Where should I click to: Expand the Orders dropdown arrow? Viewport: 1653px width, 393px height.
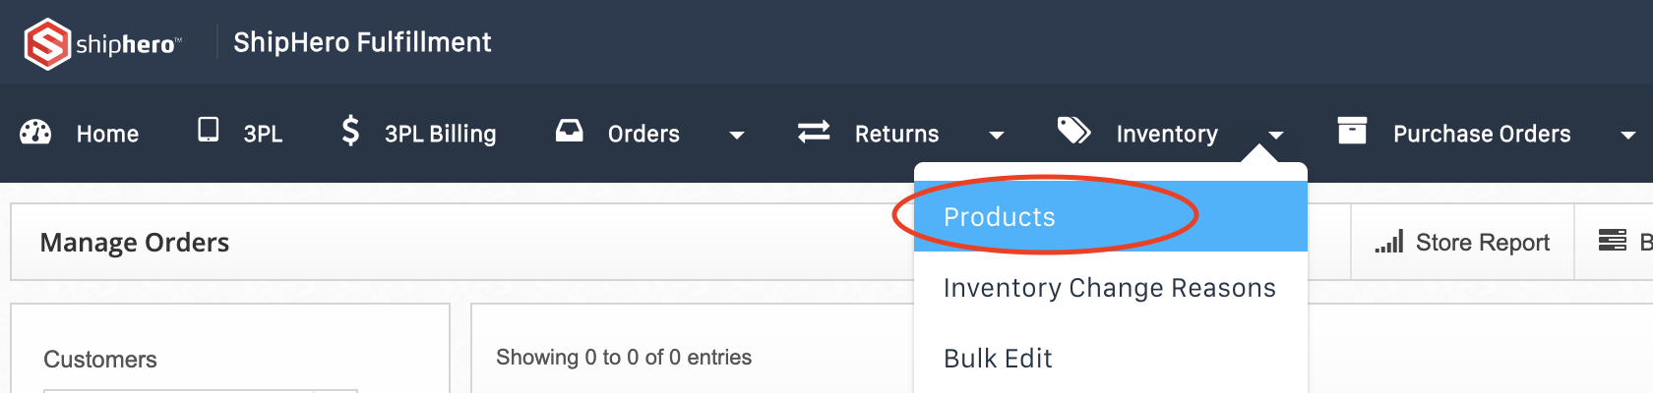pyautogui.click(x=736, y=136)
